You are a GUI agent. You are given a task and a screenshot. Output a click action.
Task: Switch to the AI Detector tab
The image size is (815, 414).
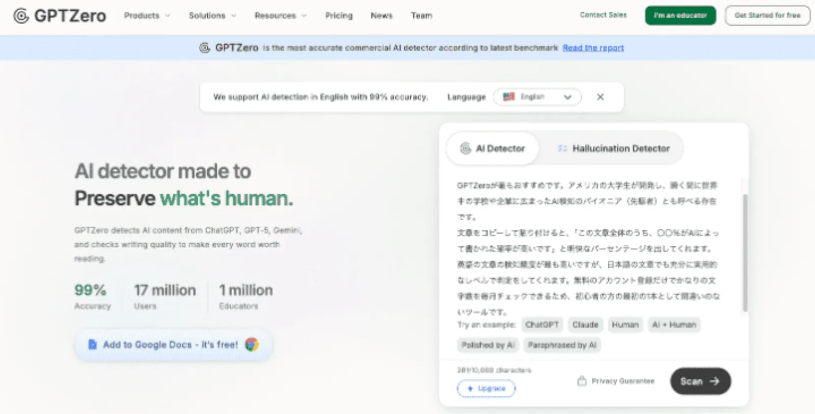[x=493, y=148]
